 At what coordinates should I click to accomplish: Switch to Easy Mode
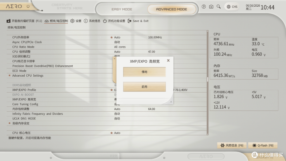tap(122, 9)
